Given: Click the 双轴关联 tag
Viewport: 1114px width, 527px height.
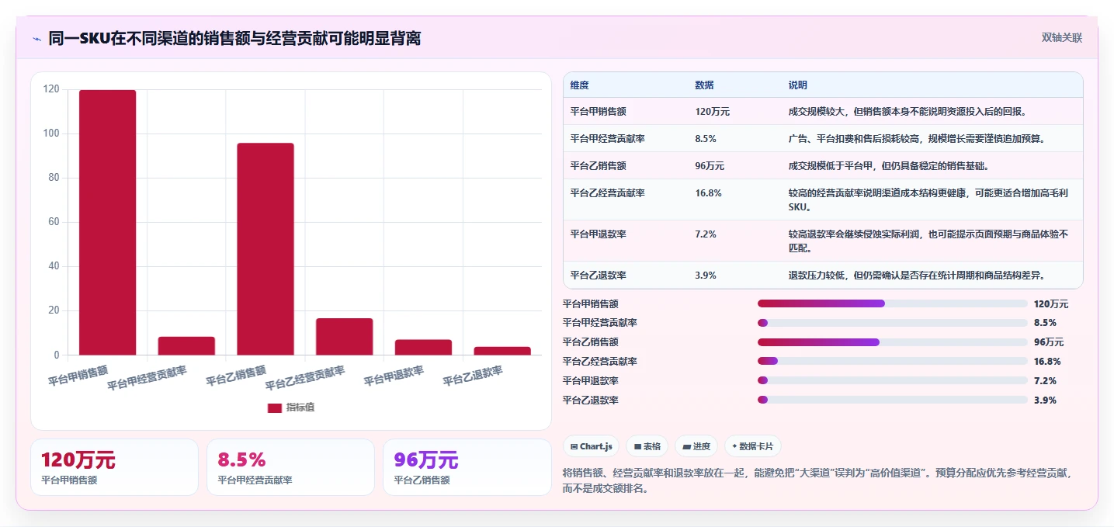Looking at the screenshot, I should [1061, 37].
